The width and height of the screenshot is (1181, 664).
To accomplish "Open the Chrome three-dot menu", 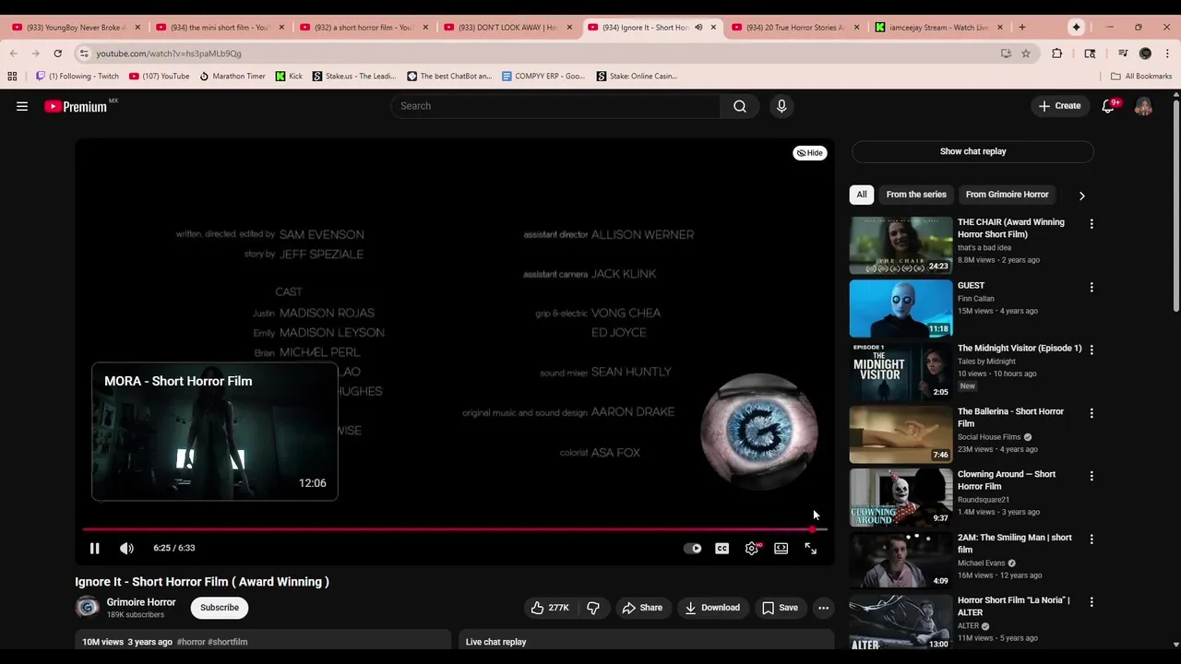I will 1167,53.
